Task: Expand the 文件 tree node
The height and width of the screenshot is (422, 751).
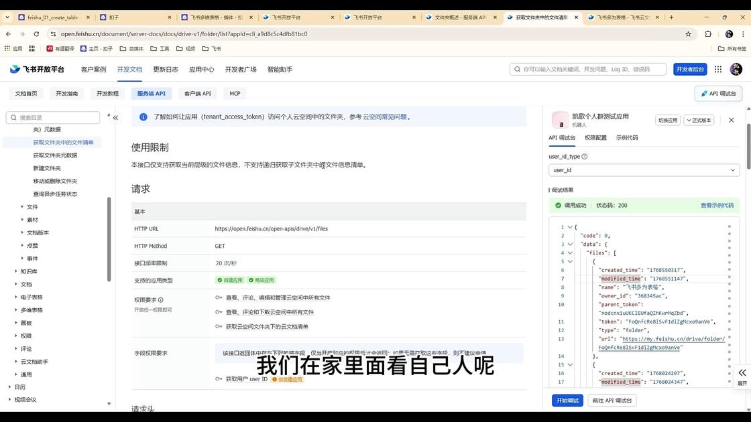Action: pos(22,207)
